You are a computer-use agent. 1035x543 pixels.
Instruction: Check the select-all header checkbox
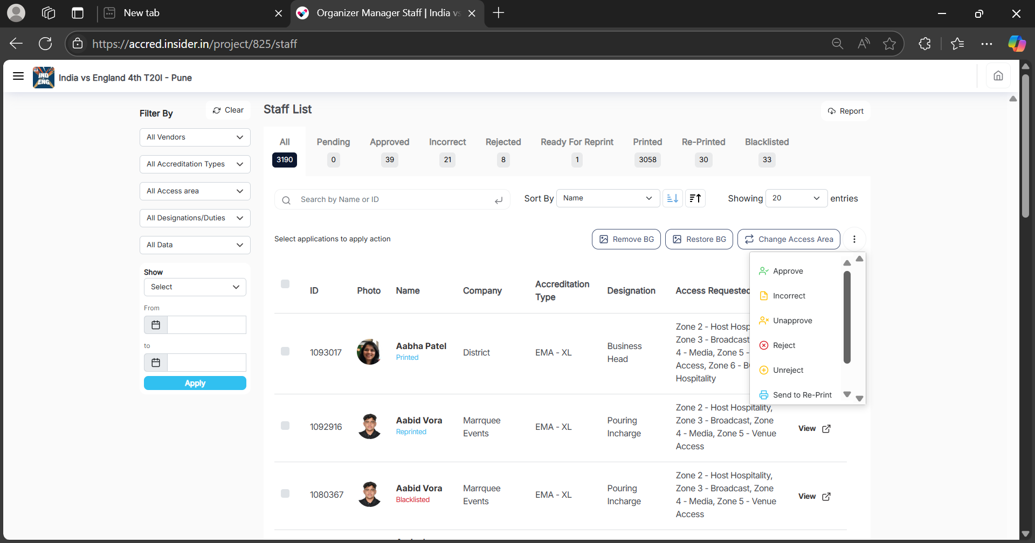[x=285, y=284]
